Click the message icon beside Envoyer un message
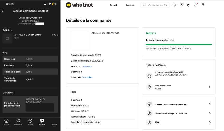 tap(149, 104)
